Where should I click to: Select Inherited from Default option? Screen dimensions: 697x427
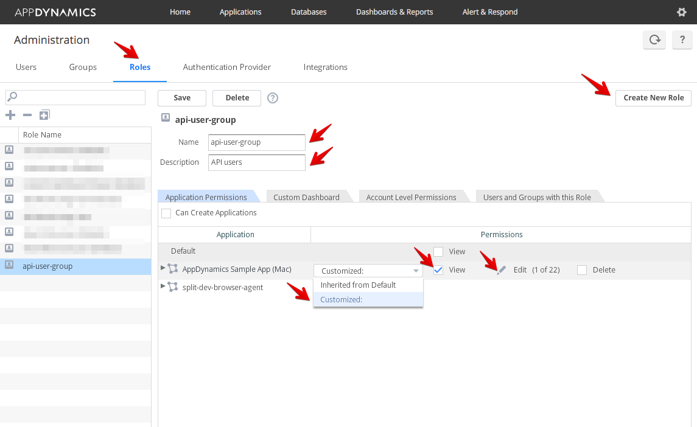pyautogui.click(x=358, y=285)
